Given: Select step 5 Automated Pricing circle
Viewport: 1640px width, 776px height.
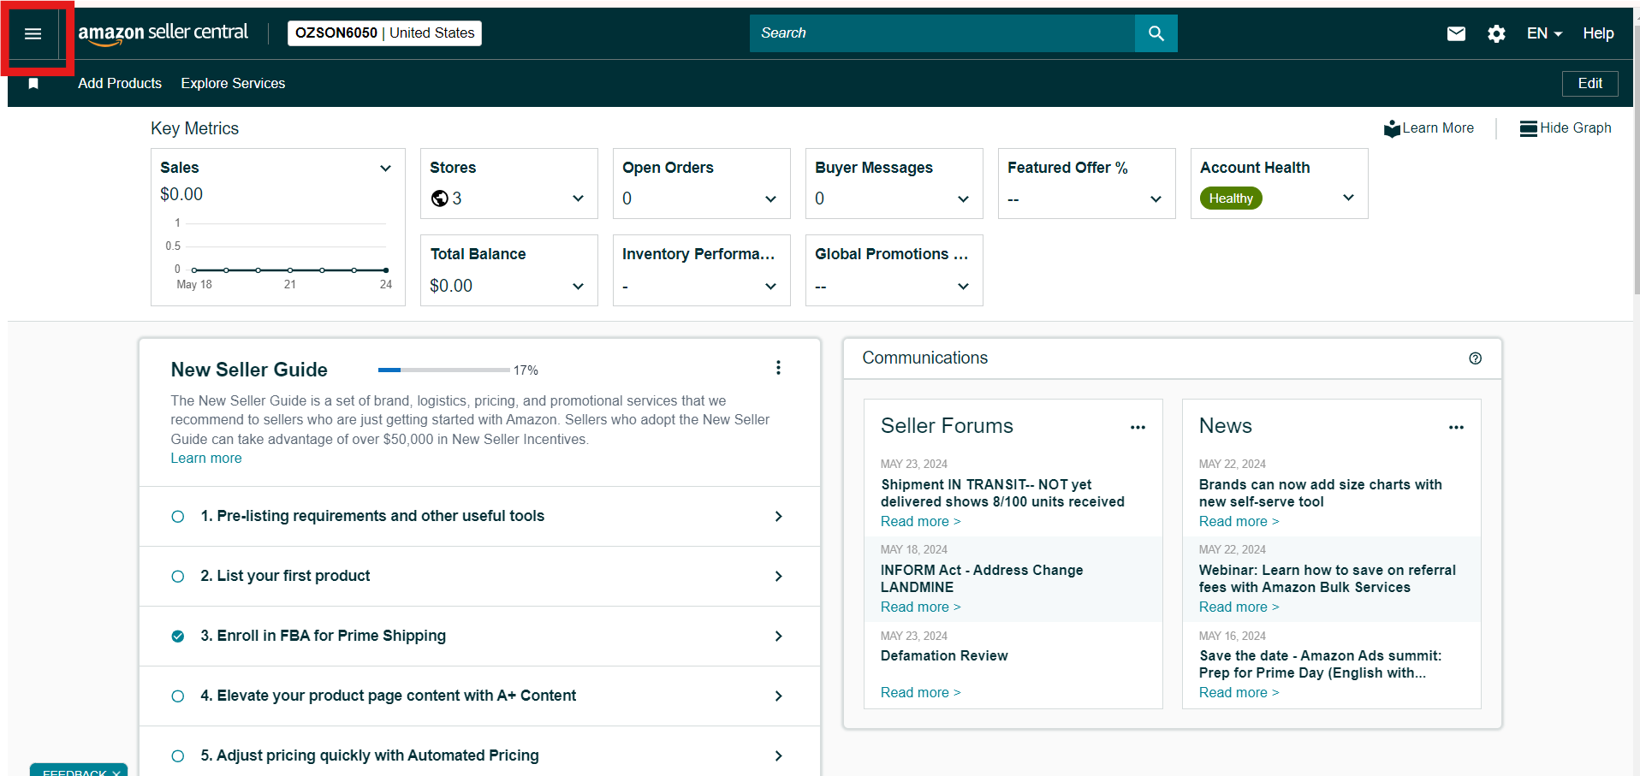Looking at the screenshot, I should [x=177, y=756].
